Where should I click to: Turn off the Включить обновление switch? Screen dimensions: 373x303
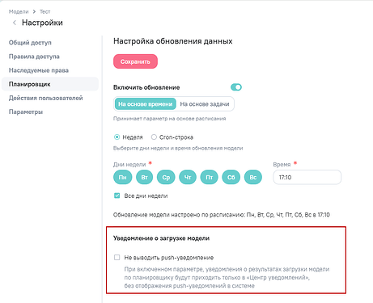236,87
